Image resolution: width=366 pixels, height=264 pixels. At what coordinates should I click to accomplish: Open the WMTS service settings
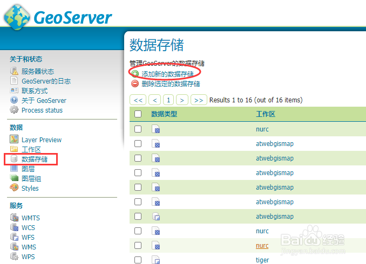31,218
